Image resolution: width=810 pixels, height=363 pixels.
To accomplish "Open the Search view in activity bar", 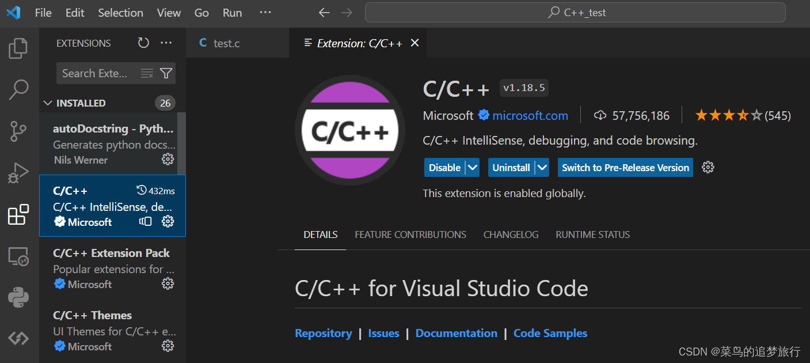I will (x=18, y=89).
